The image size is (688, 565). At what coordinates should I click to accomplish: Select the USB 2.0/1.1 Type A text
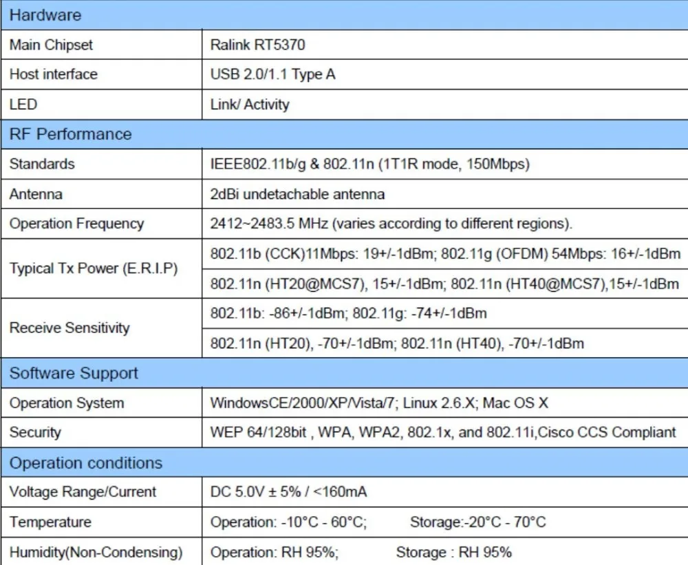tap(272, 74)
